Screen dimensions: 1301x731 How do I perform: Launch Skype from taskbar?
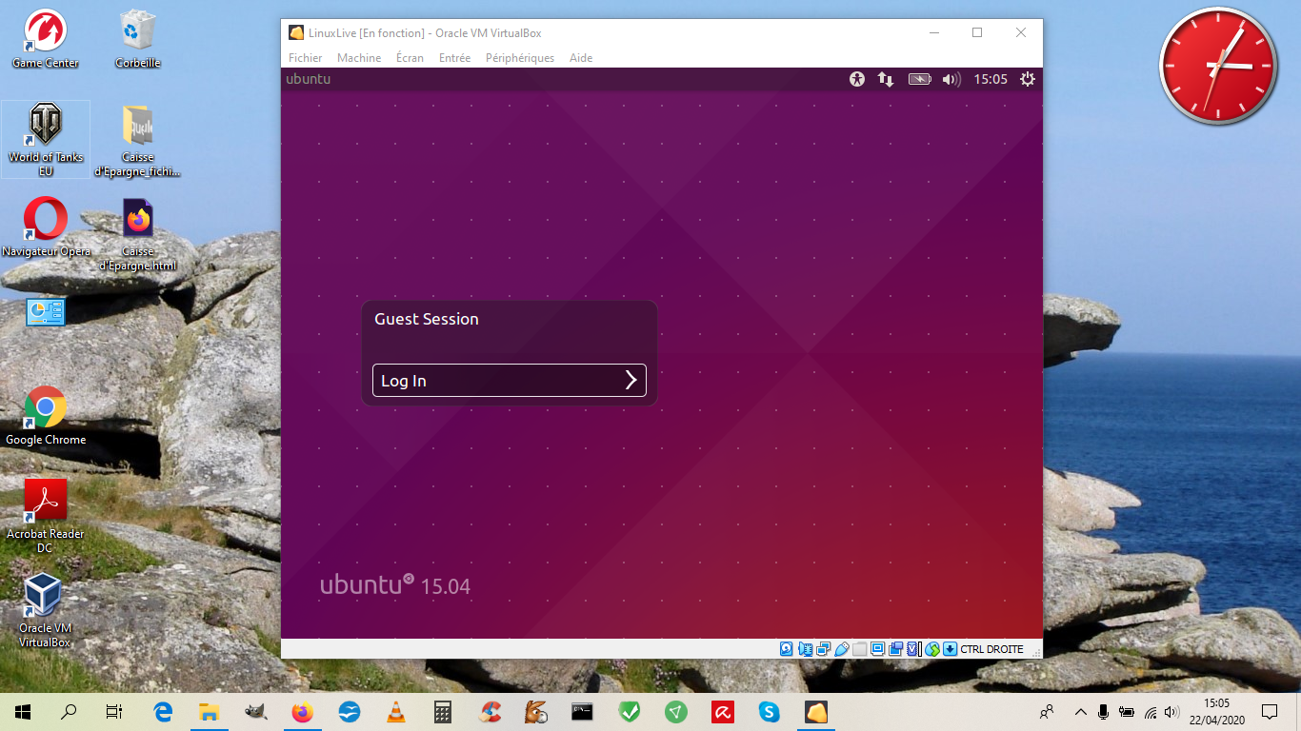pyautogui.click(x=769, y=711)
